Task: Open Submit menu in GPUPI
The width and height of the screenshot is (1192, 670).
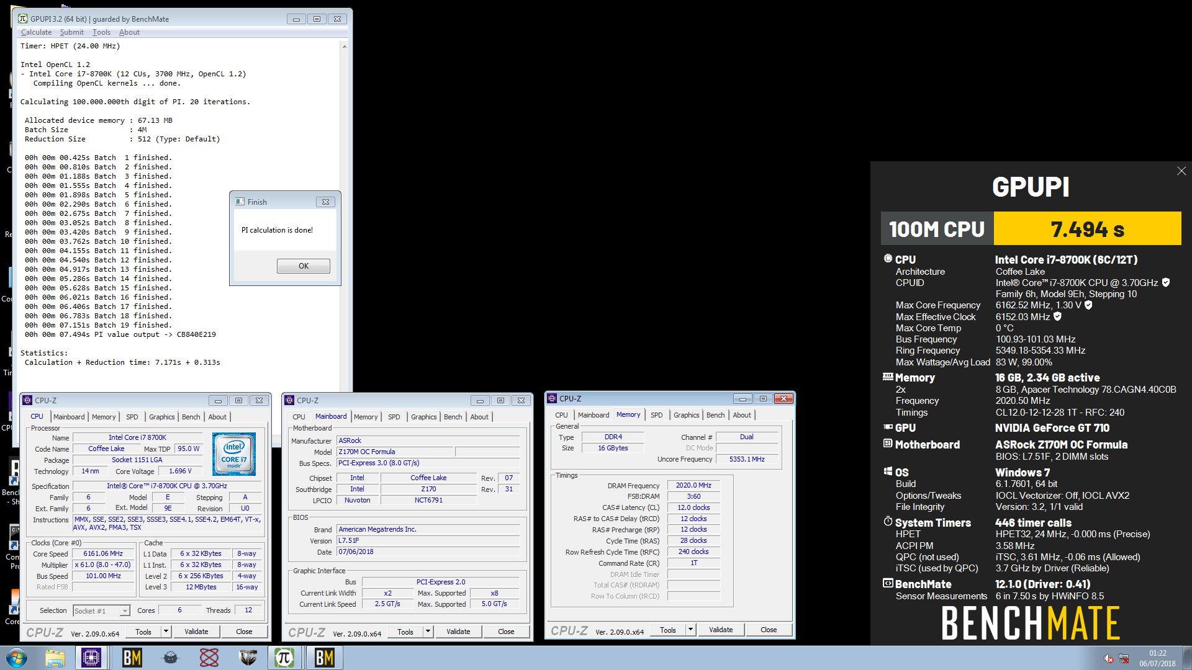Action: click(72, 32)
